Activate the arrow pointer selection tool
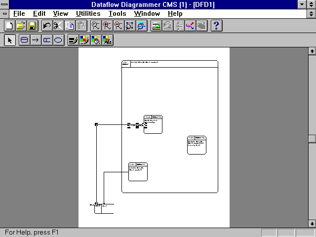Image resolution: width=316 pixels, height=237 pixels. pyautogui.click(x=9, y=40)
